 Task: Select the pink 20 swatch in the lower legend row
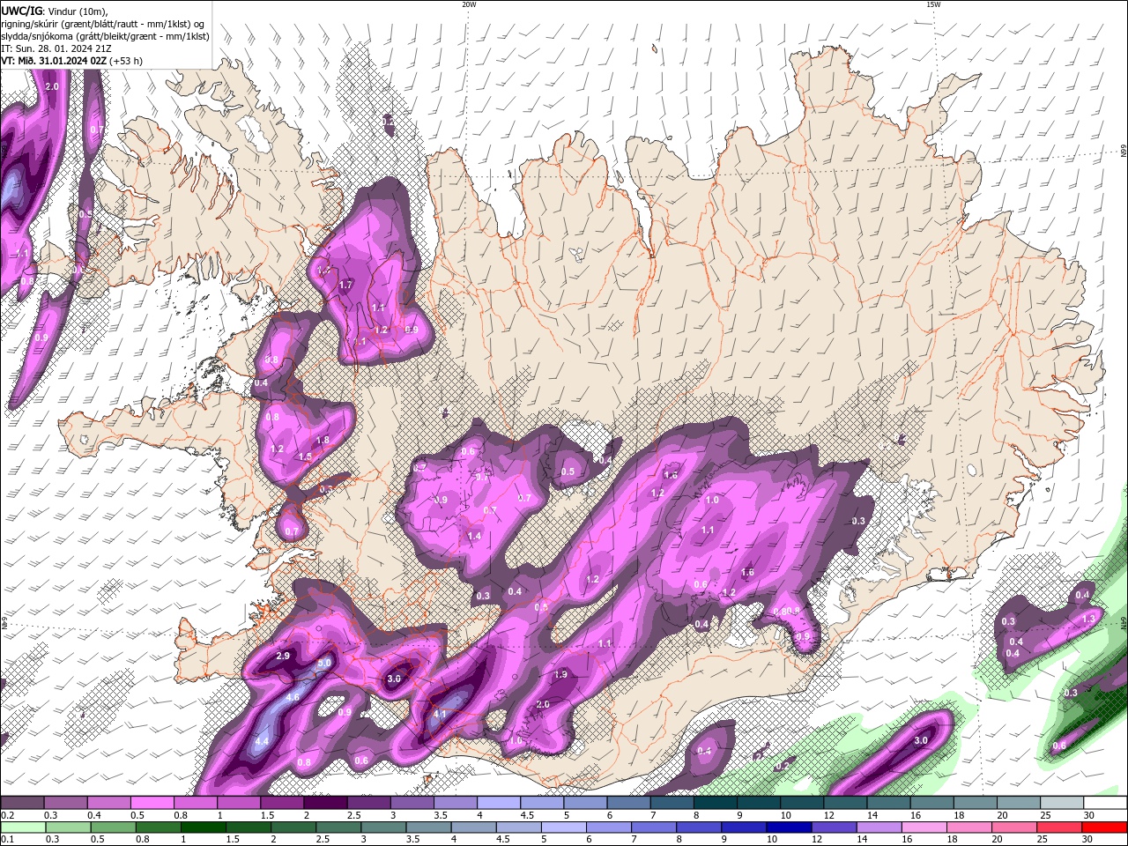(x=1013, y=827)
